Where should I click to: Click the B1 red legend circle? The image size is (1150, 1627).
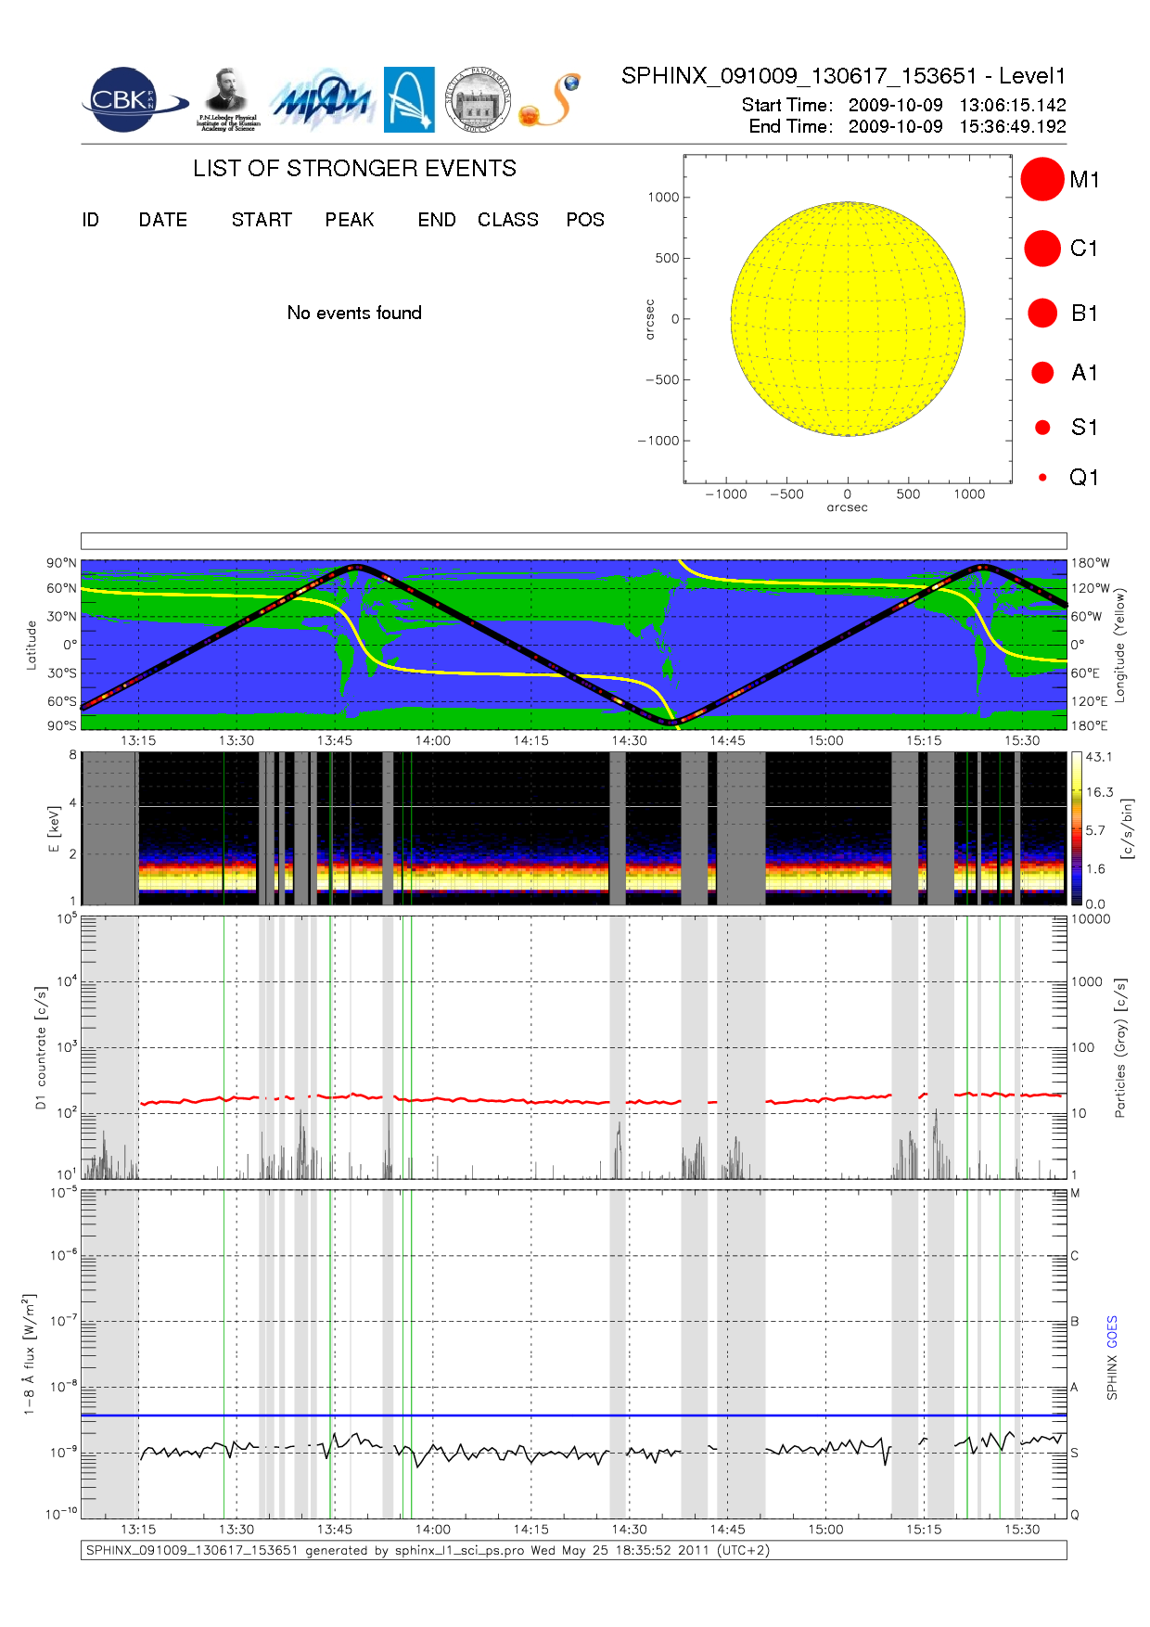point(1042,313)
